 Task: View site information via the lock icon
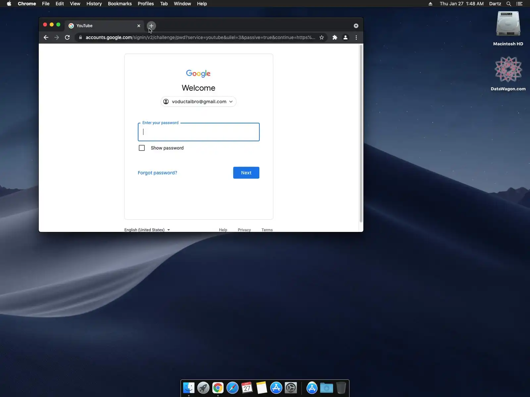[80, 37]
